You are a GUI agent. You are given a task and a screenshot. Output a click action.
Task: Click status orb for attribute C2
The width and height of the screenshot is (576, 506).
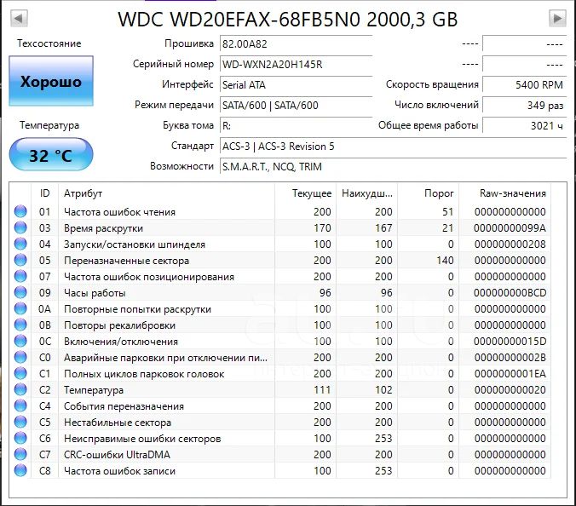pyautogui.click(x=20, y=389)
